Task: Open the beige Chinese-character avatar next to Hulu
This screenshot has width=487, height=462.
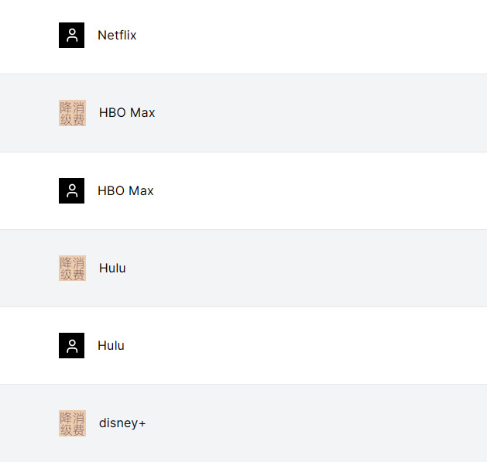Action: click(x=72, y=269)
